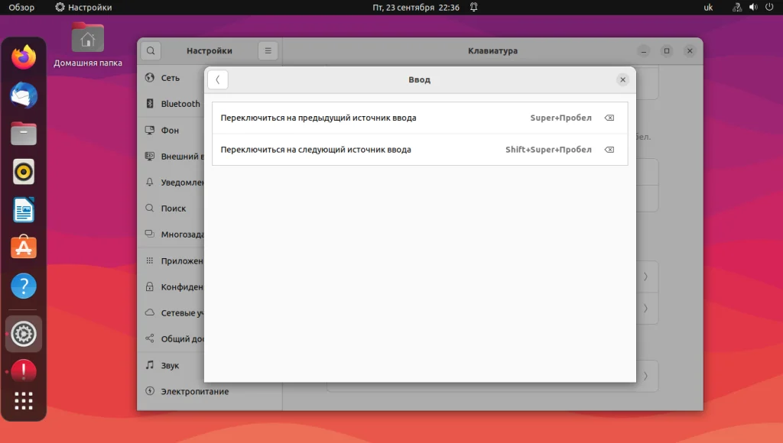Open the search icon in Настройки header
This screenshot has width=783, height=443.
[x=151, y=50]
